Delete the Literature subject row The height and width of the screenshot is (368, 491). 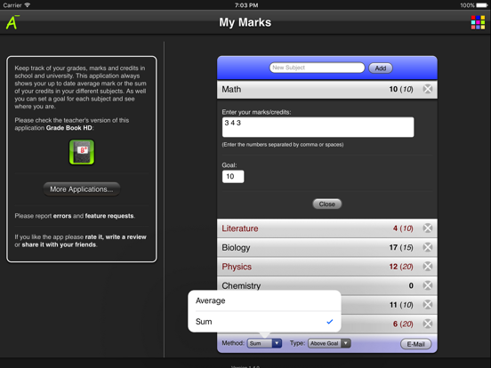coord(428,228)
